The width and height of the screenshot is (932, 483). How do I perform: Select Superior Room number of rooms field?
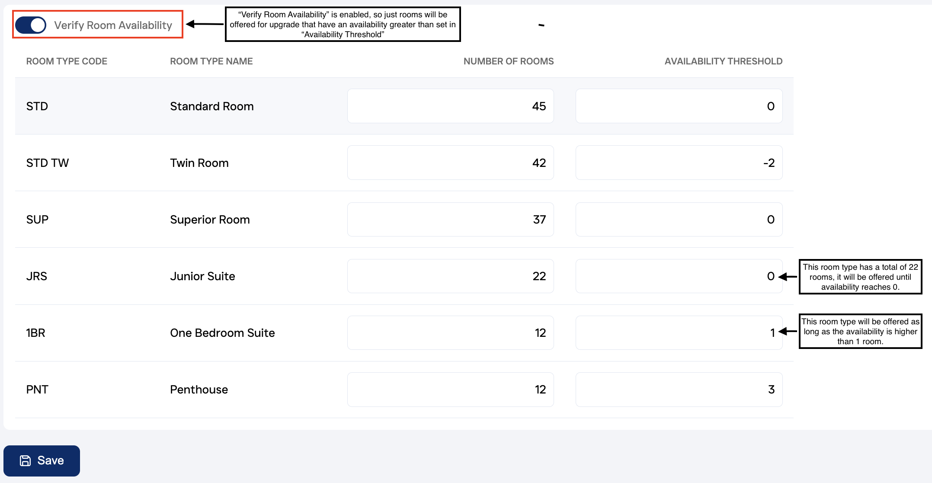pos(450,219)
